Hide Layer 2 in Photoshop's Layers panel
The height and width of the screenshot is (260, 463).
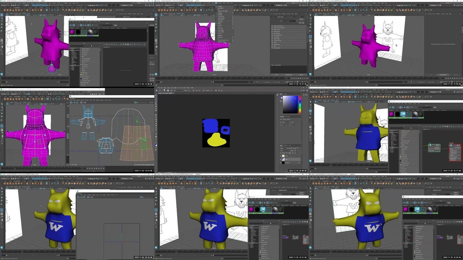click(x=280, y=156)
